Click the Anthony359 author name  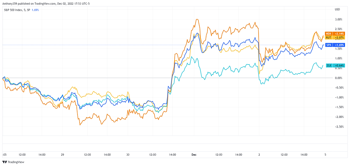click(x=10, y=3)
